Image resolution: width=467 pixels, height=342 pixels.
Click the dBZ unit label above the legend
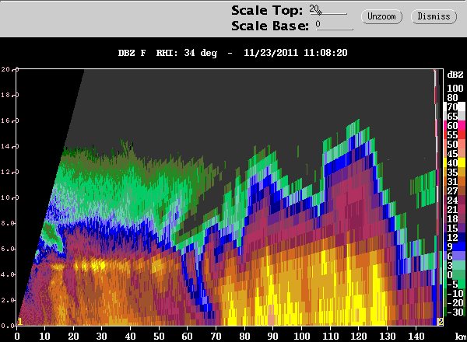(455, 75)
